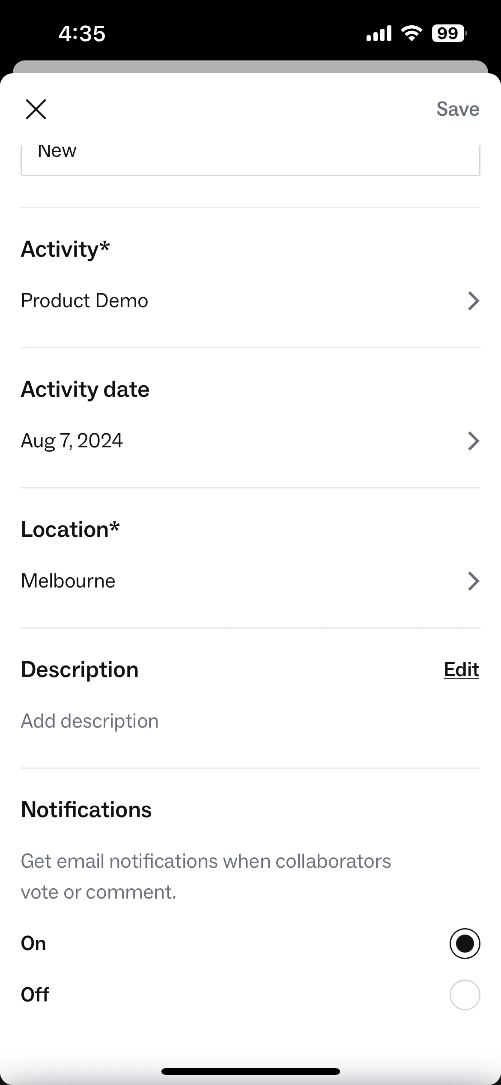Image resolution: width=501 pixels, height=1085 pixels.
Task: Tap the 4:35 clock in status bar
Action: point(82,33)
